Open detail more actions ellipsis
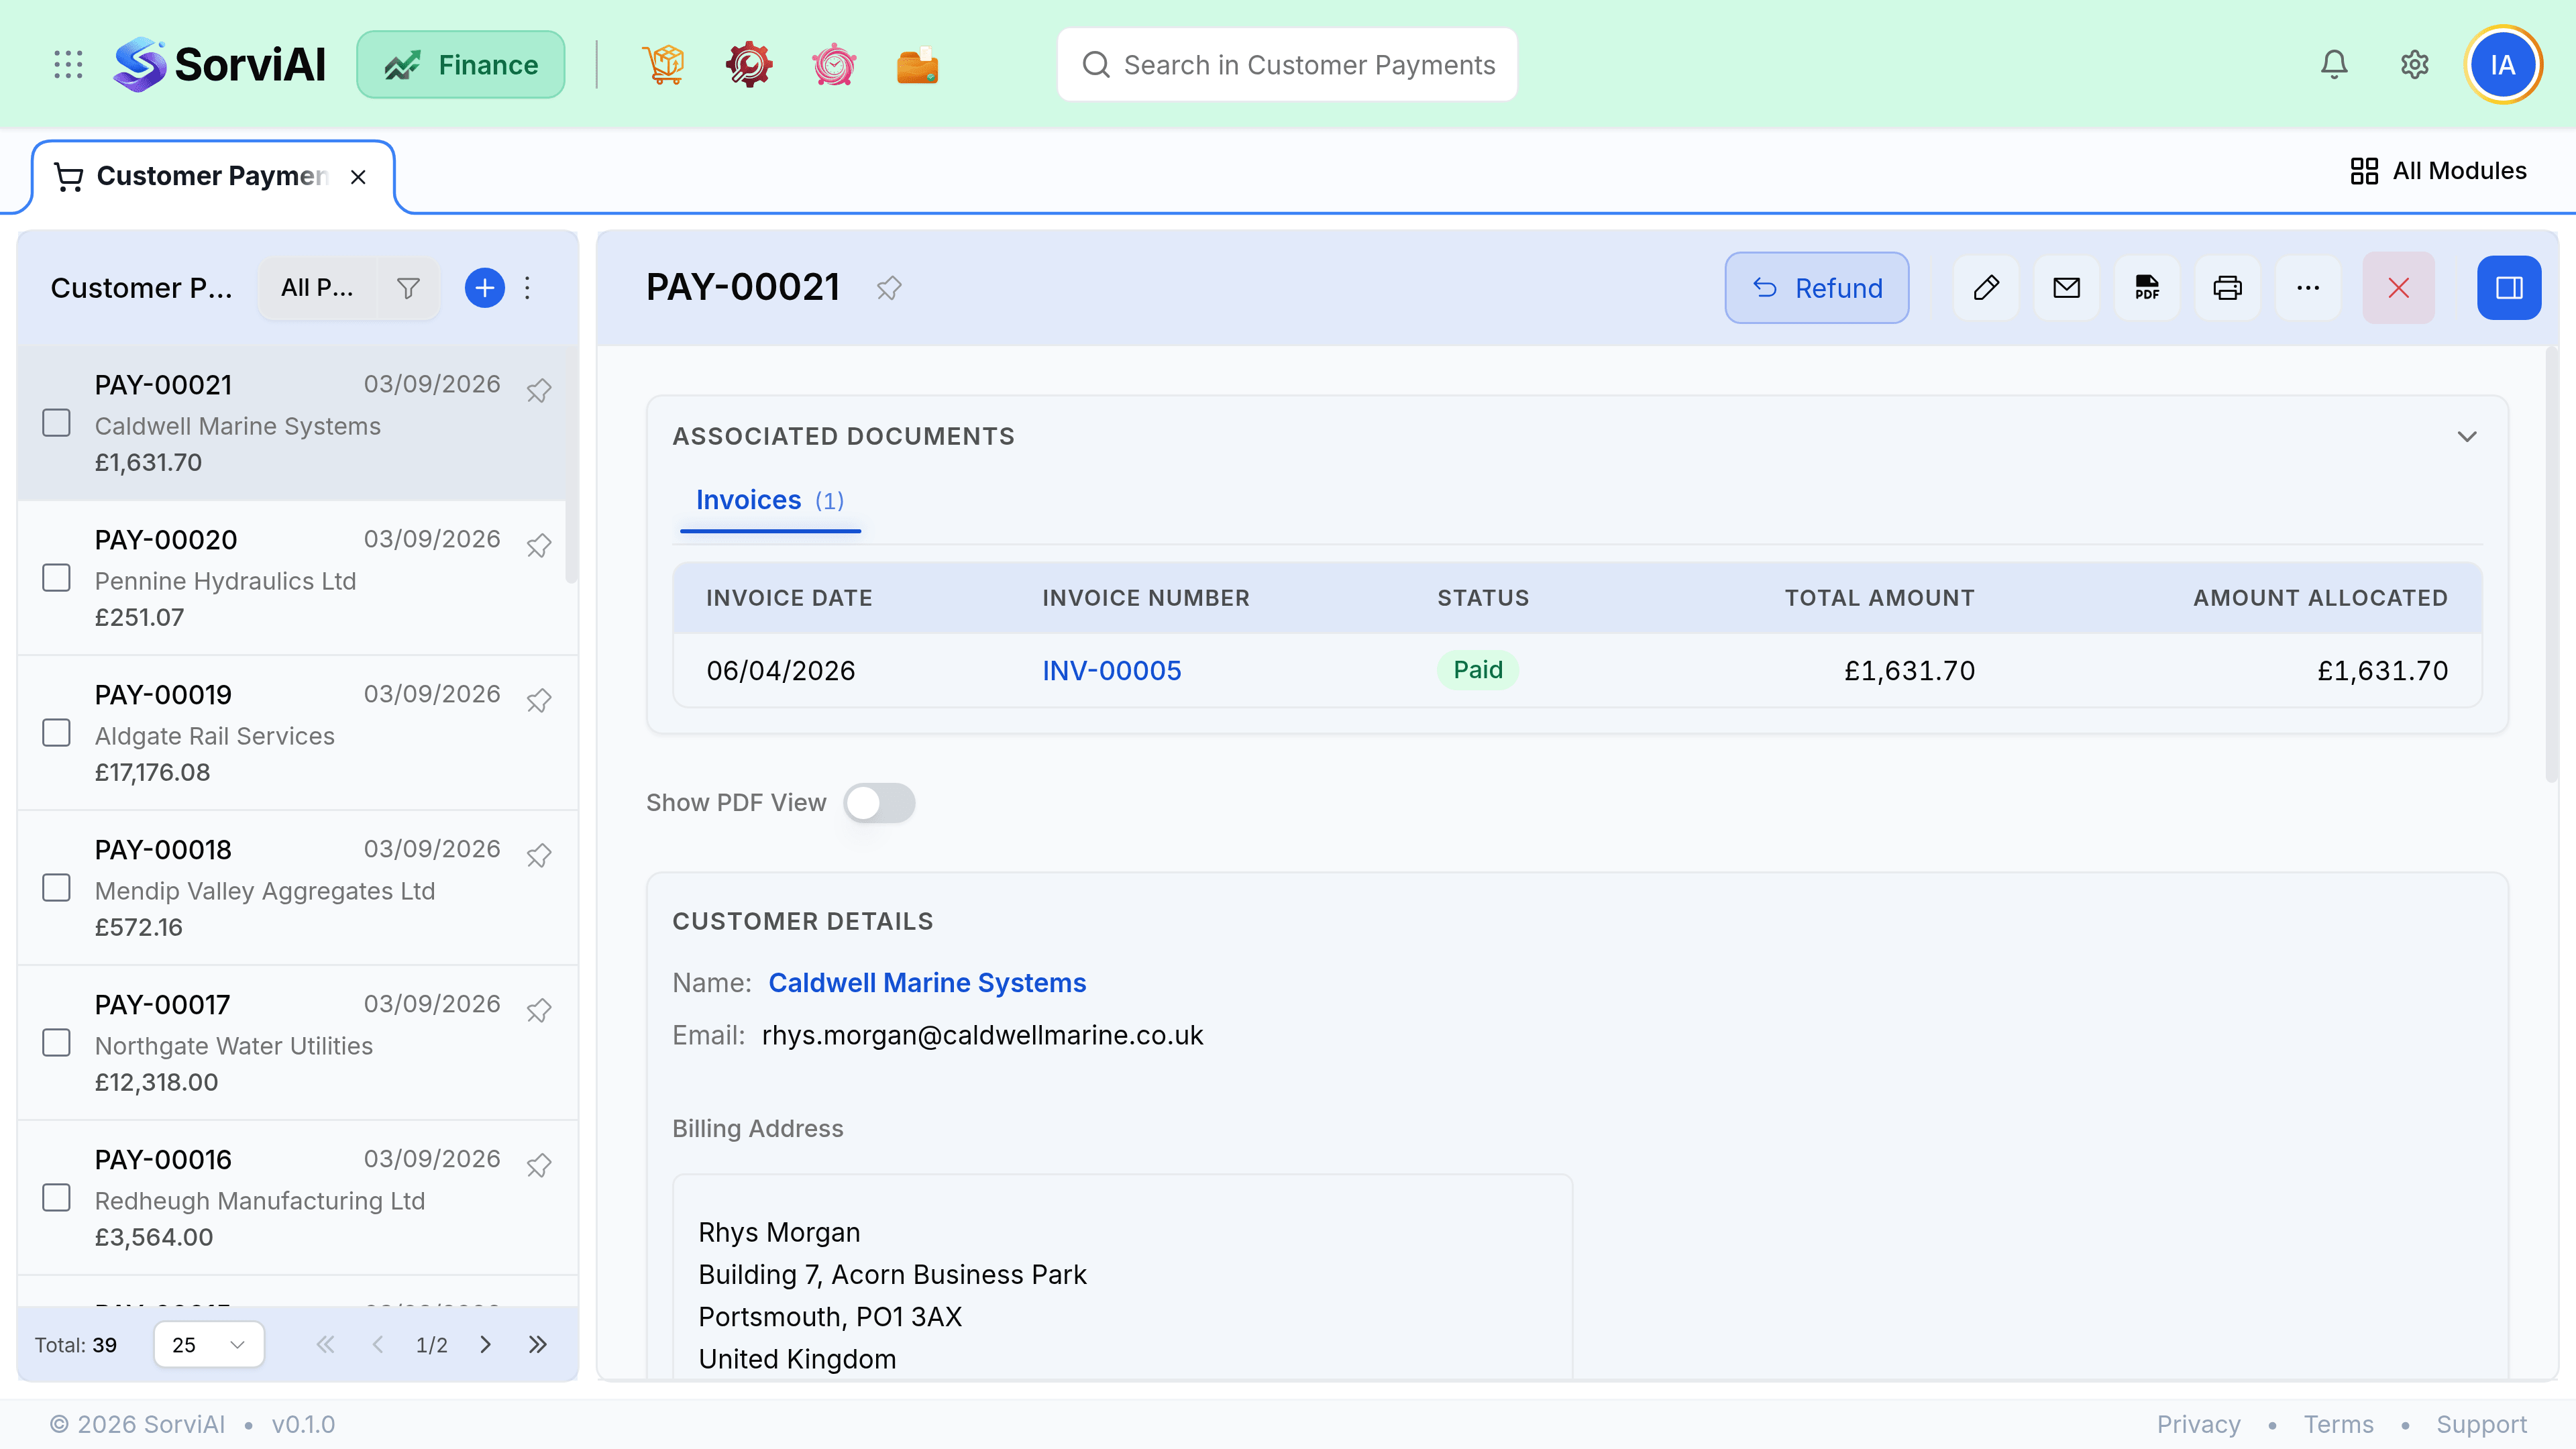The image size is (2576, 1449). pyautogui.click(x=2308, y=288)
